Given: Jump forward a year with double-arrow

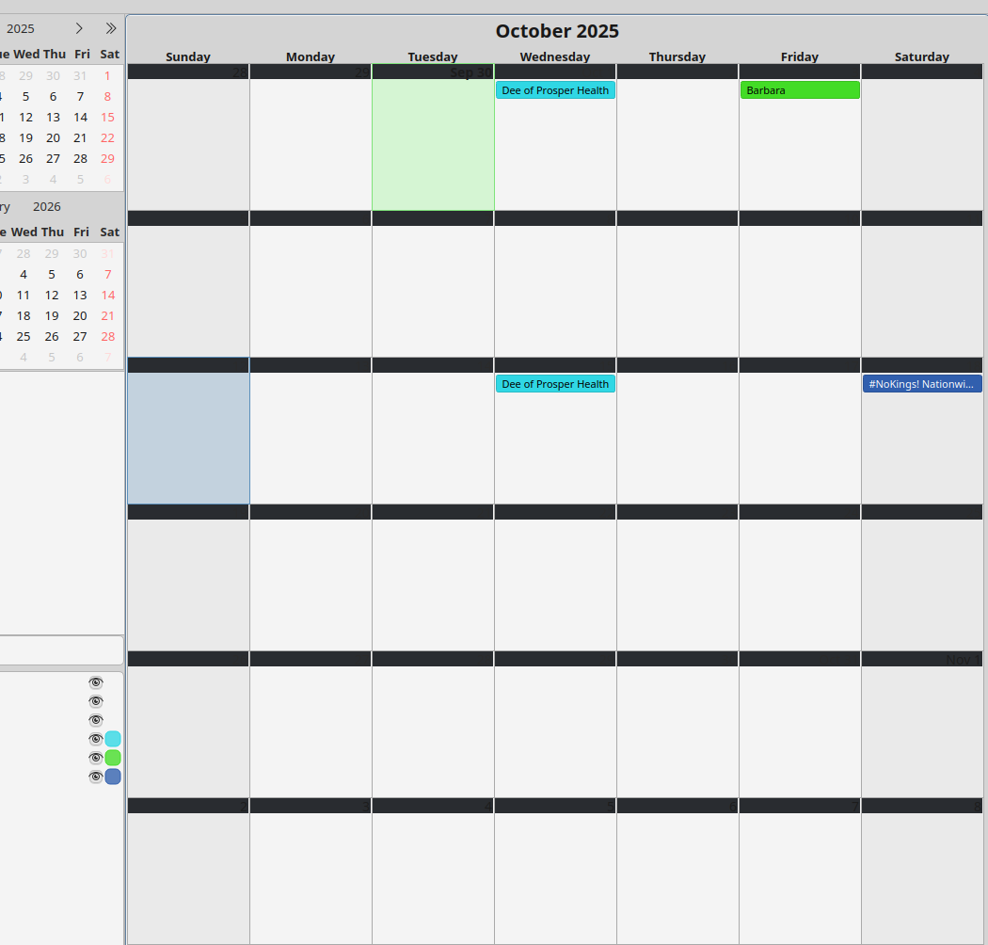Looking at the screenshot, I should [111, 28].
